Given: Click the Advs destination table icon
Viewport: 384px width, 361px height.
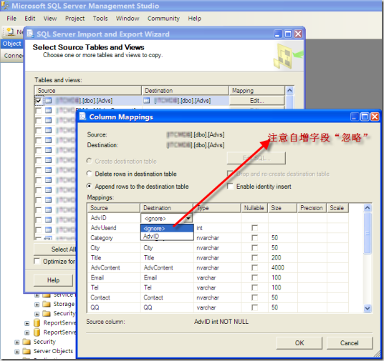Looking at the screenshot, I should pos(147,101).
